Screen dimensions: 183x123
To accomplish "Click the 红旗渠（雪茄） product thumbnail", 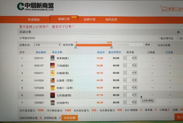I will (52, 80).
